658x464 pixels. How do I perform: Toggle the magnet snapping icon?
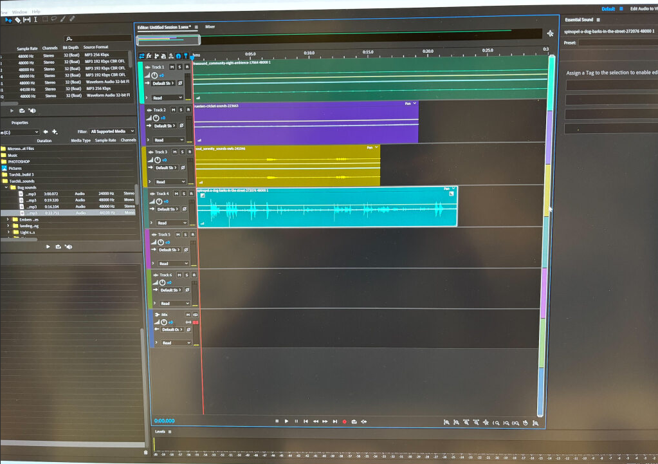click(x=178, y=56)
